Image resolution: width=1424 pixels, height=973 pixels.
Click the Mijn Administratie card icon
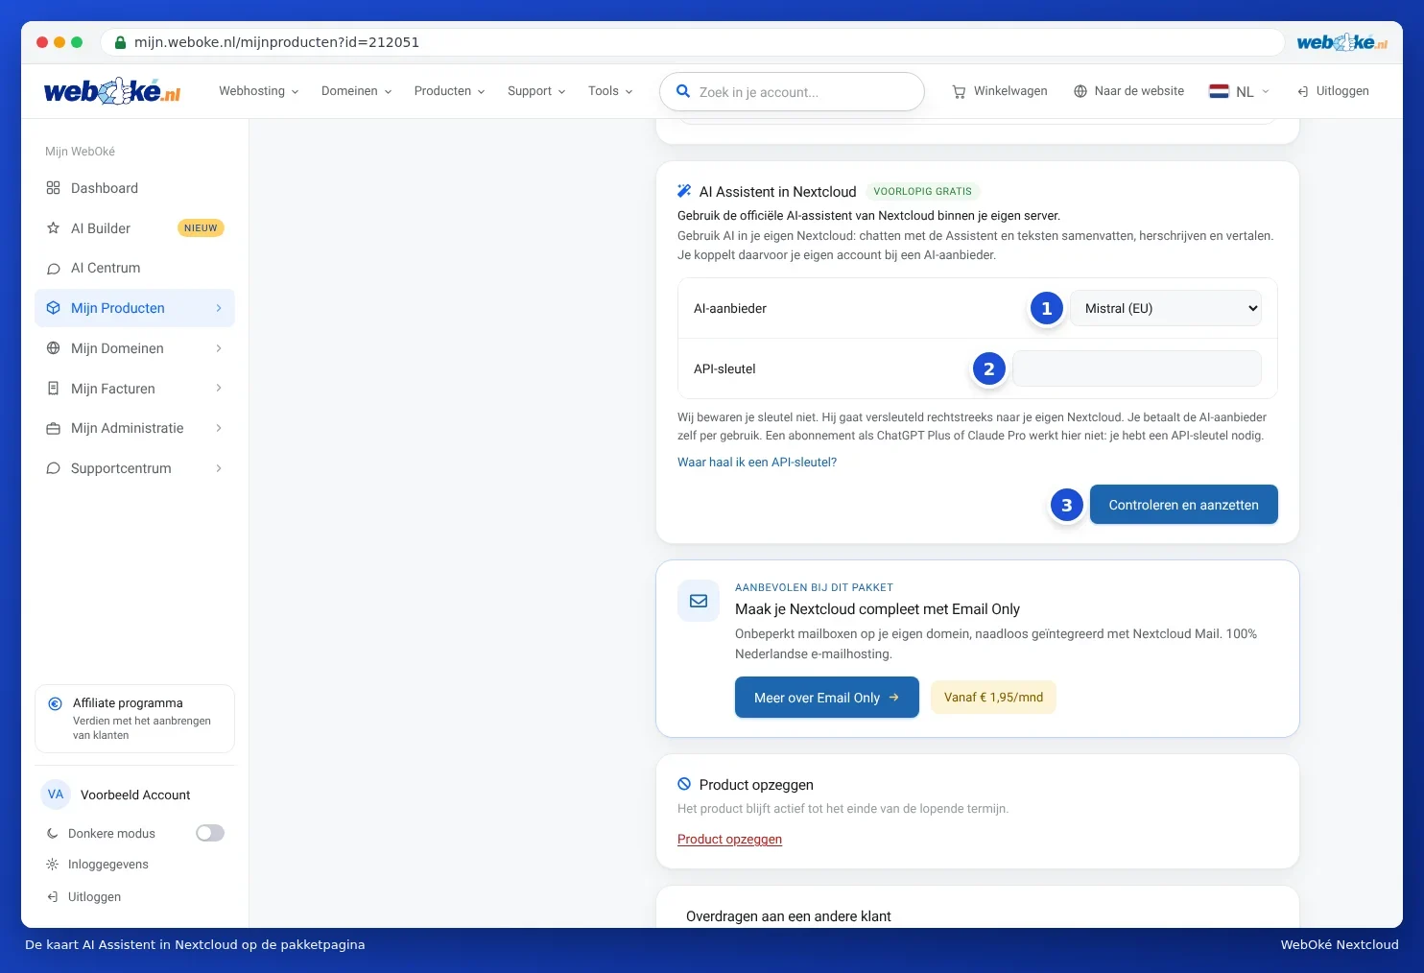coord(54,428)
